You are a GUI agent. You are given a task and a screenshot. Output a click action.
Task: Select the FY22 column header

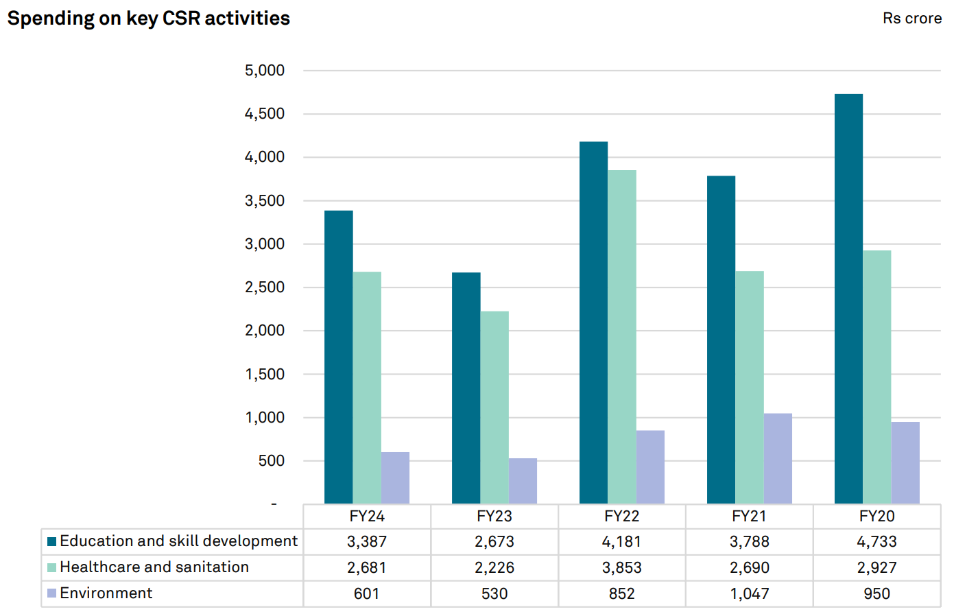point(622,516)
